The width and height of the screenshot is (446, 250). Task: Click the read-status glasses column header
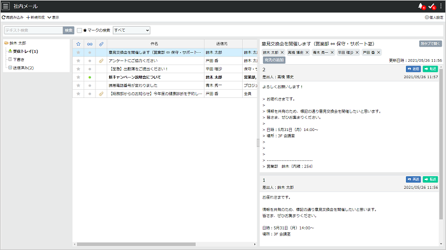point(90,44)
